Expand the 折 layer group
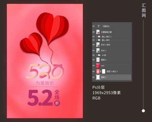The width and height of the screenshot is (152, 122). pyautogui.click(x=97, y=55)
